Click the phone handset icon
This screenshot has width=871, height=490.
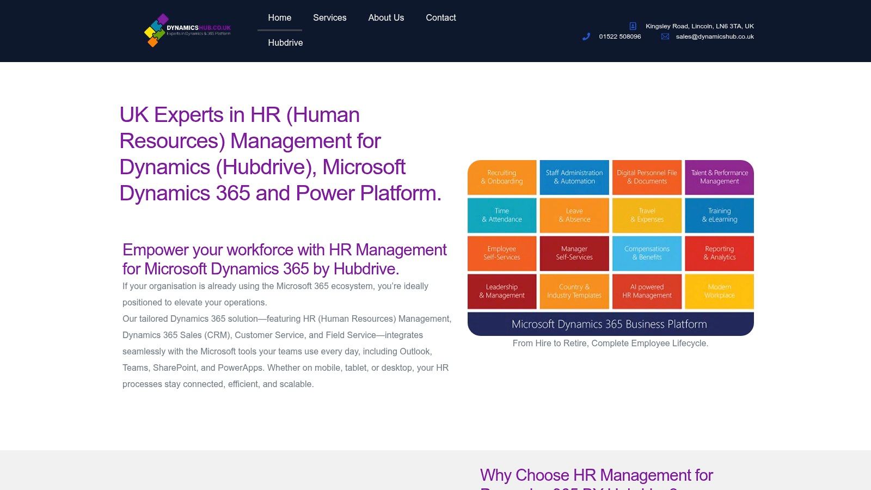click(x=586, y=36)
